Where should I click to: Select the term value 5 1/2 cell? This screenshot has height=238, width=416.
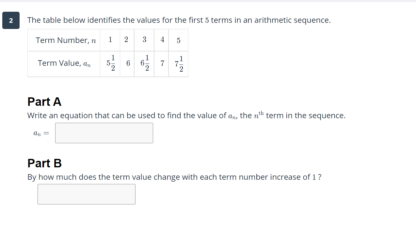110,64
